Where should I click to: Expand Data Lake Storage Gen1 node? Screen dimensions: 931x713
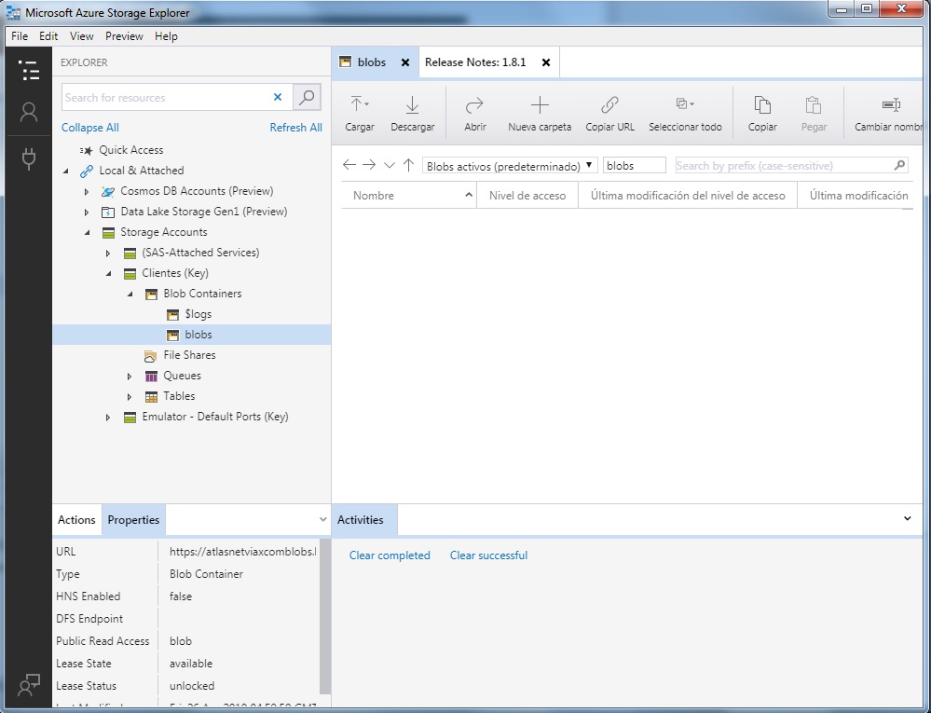(87, 212)
